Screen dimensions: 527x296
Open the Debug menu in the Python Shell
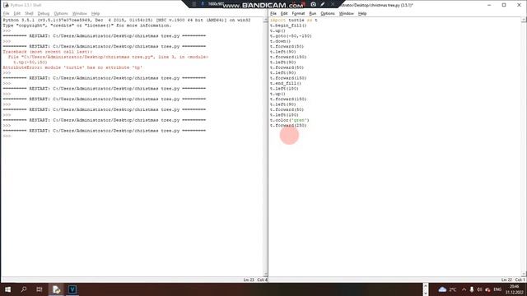point(44,13)
